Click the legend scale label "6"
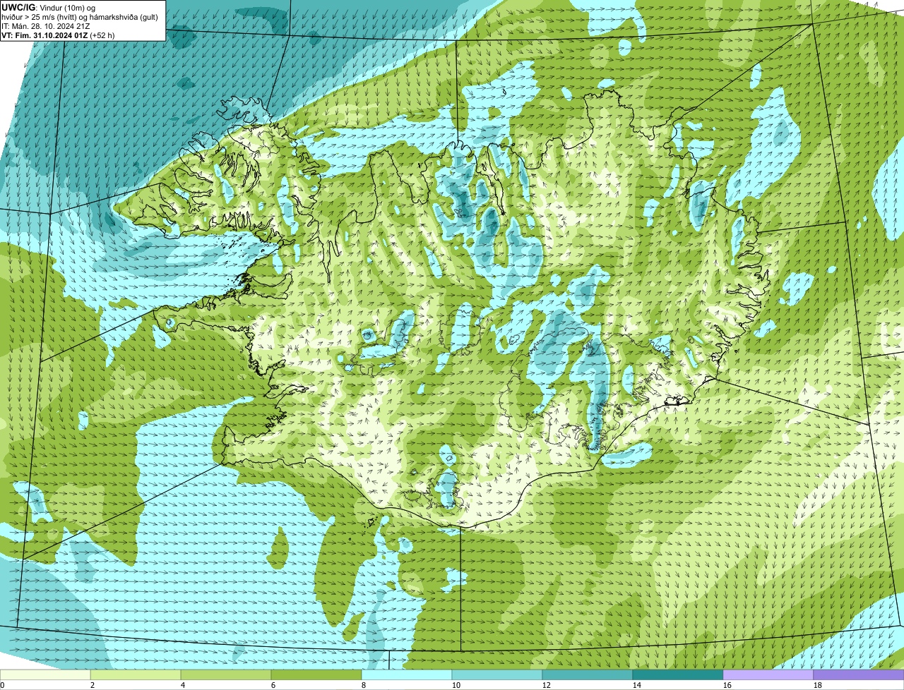 pyautogui.click(x=273, y=685)
